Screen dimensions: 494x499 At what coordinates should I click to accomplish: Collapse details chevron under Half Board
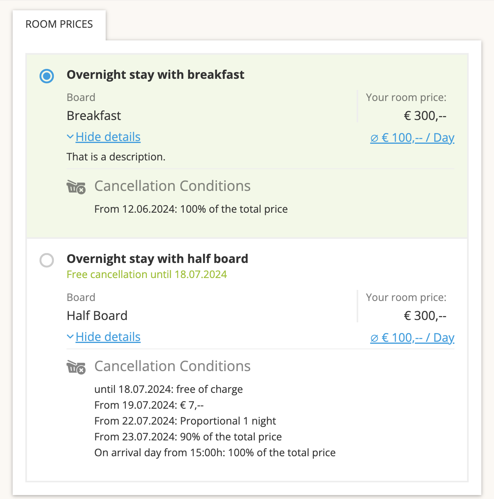[x=70, y=337]
